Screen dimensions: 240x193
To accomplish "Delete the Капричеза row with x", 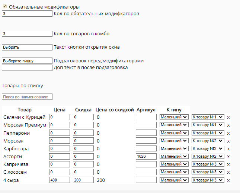I will pyautogui.click(x=228, y=164).
